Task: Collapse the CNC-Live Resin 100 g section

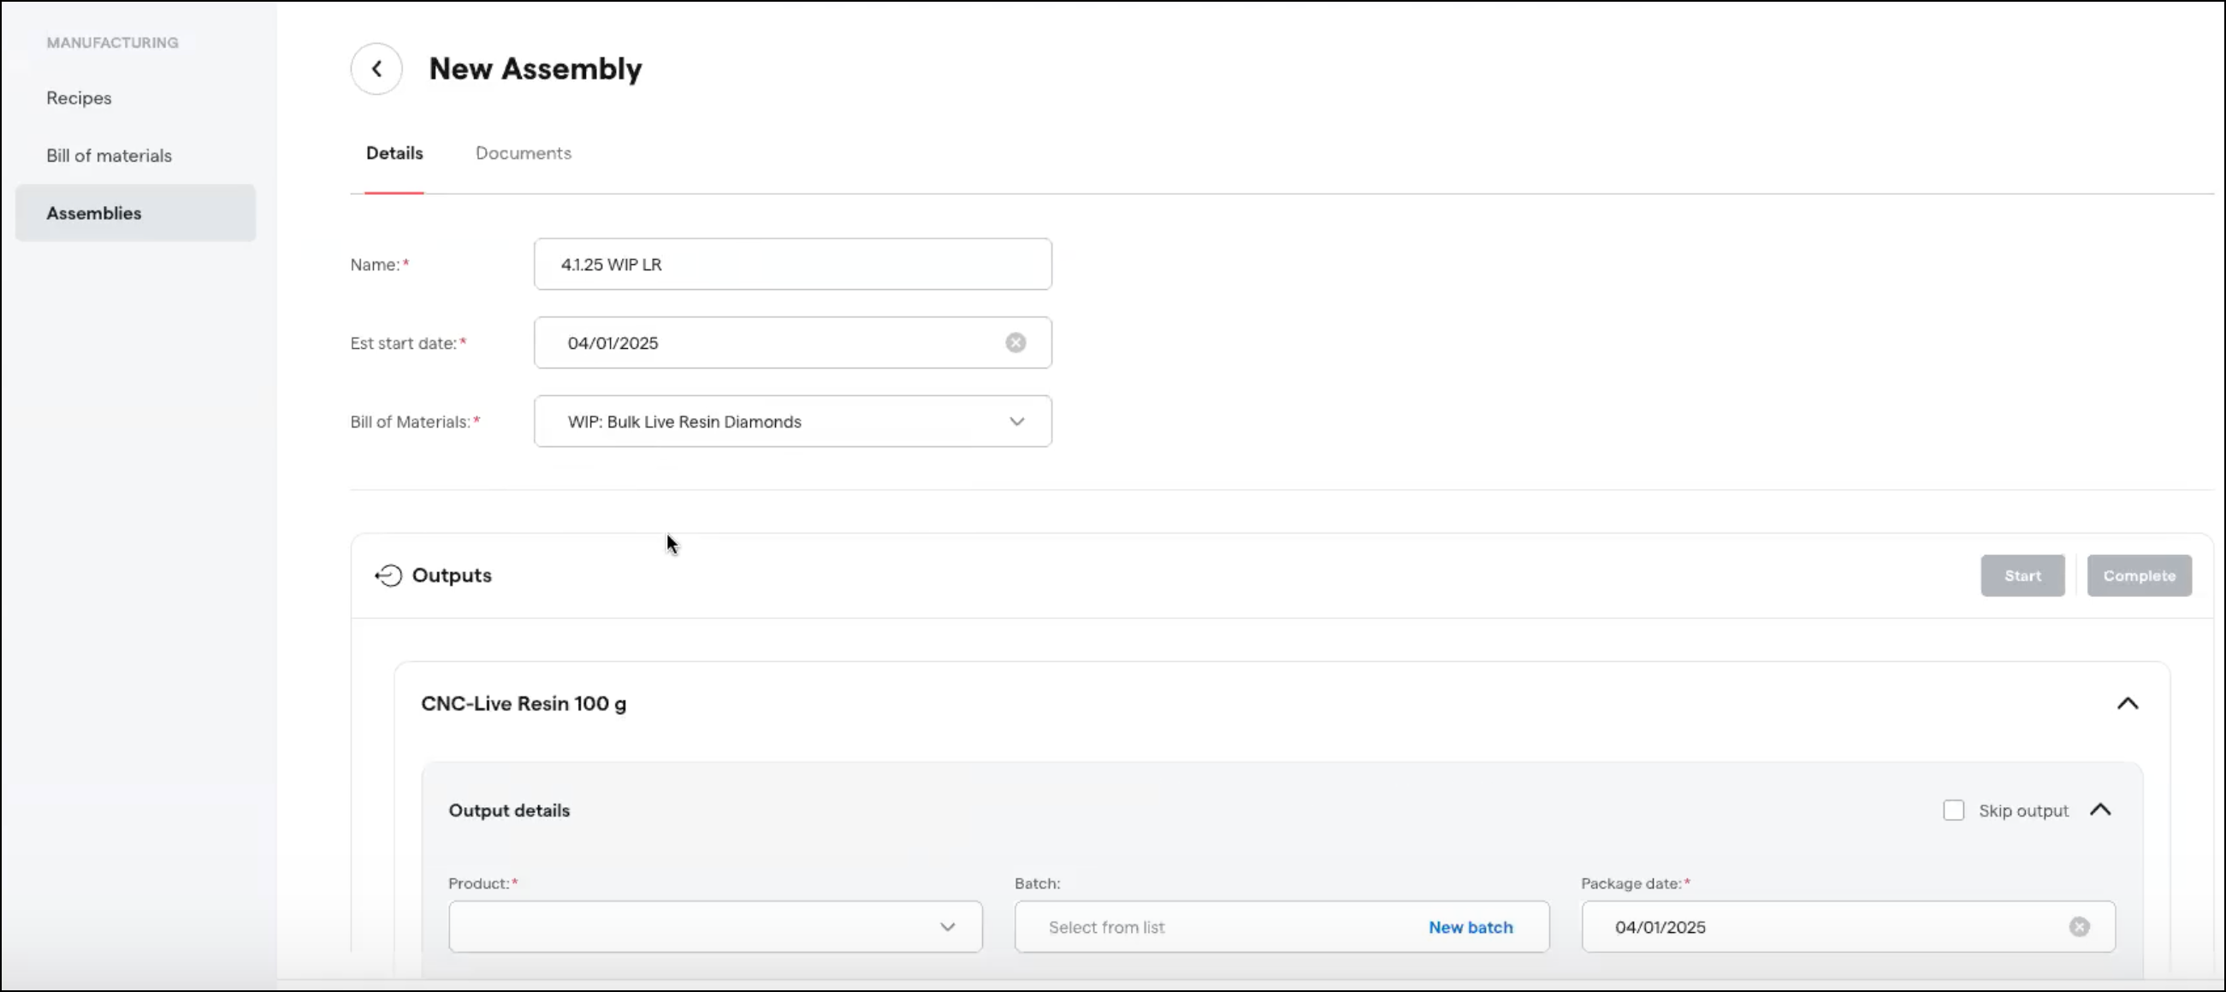Action: (x=2128, y=704)
